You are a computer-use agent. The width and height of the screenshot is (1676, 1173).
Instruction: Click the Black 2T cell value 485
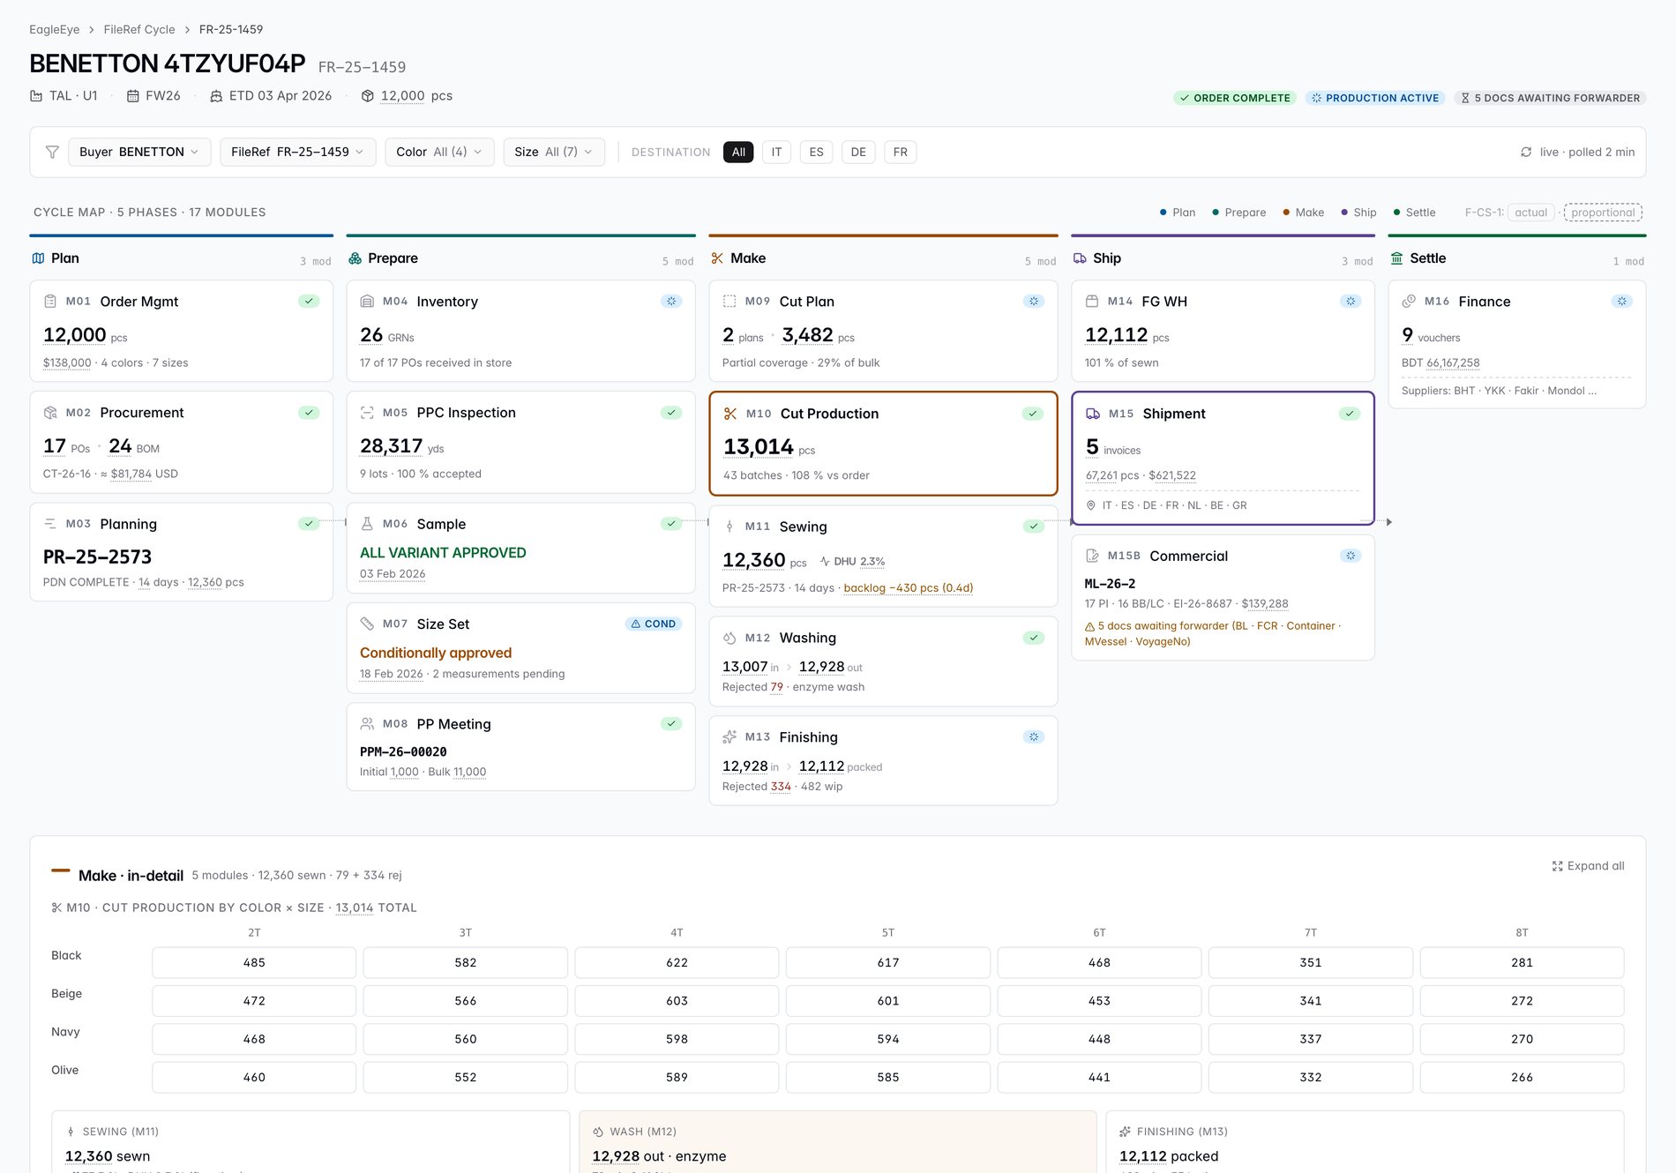(x=254, y=963)
